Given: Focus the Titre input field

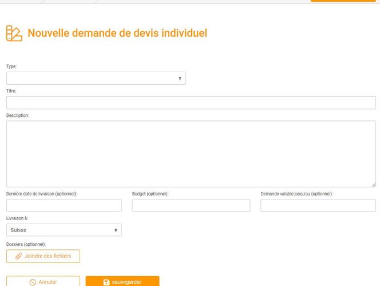Looking at the screenshot, I should 191,103.
